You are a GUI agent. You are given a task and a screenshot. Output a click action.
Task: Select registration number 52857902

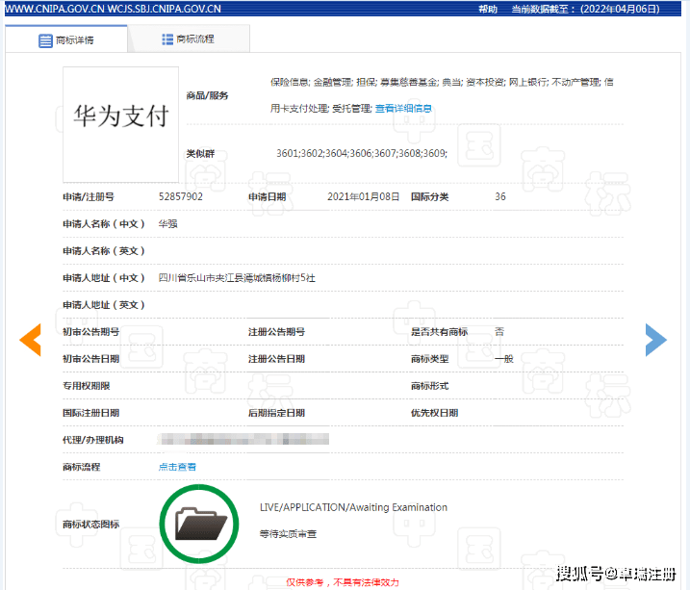181,197
